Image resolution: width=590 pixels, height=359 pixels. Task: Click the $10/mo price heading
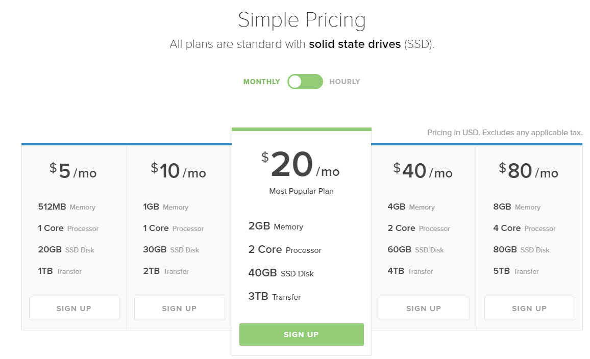178,171
